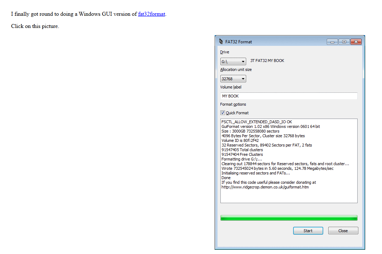Open the Allocation unit size 32768 dropdown

tap(233, 79)
